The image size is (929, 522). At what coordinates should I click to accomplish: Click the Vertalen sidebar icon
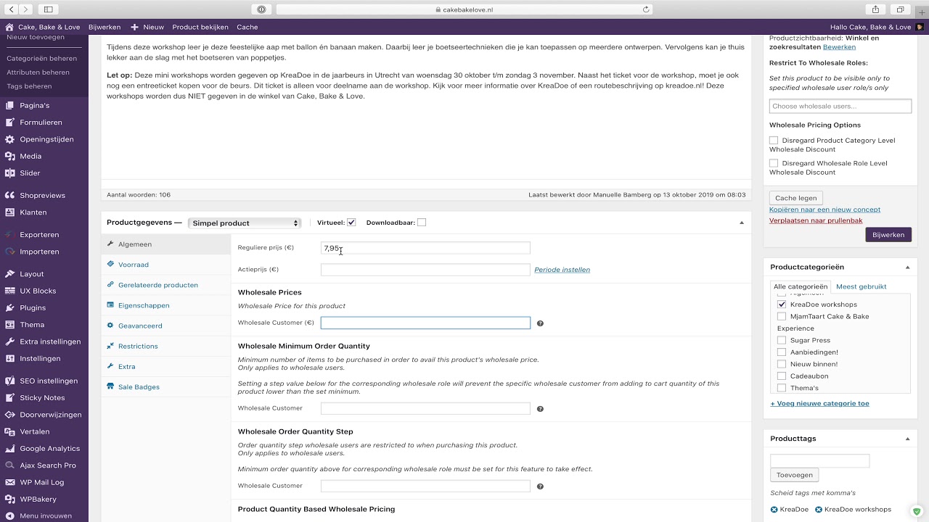pos(9,431)
